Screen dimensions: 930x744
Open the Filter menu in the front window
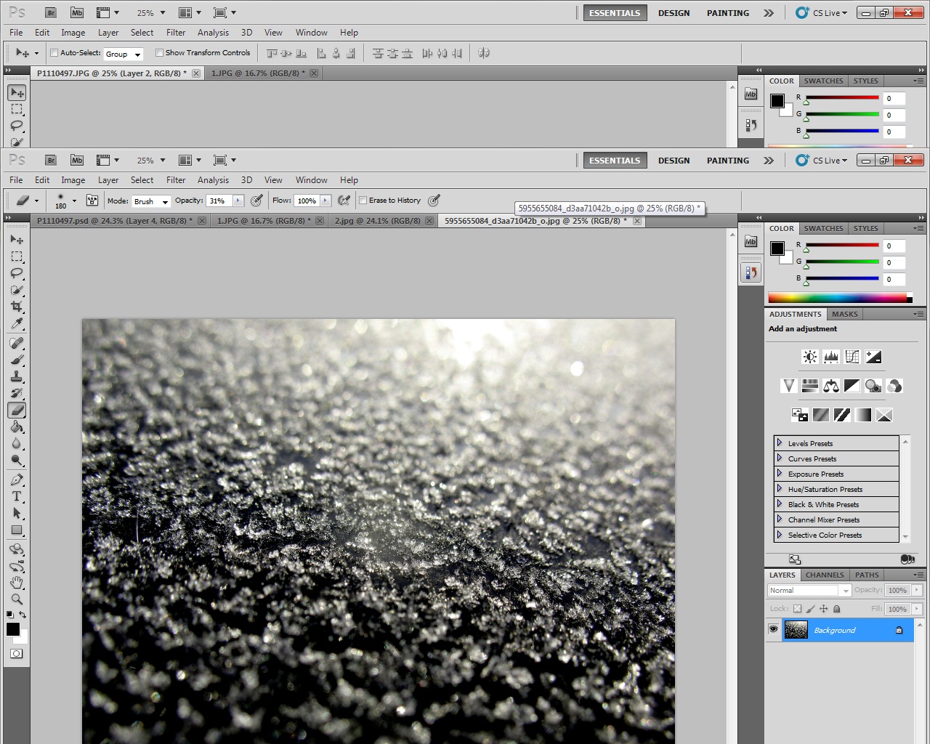click(x=176, y=180)
